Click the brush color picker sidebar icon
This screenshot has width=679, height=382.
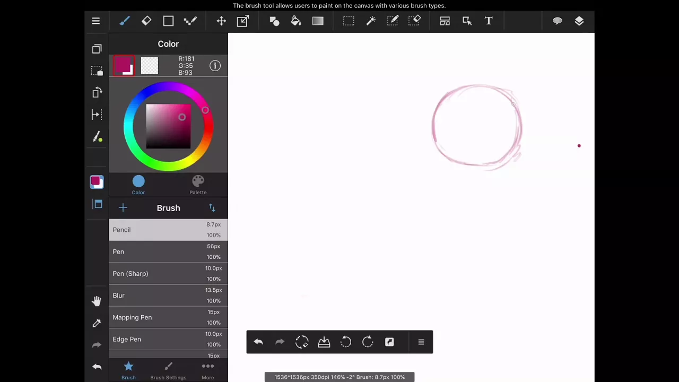pyautogui.click(x=97, y=137)
